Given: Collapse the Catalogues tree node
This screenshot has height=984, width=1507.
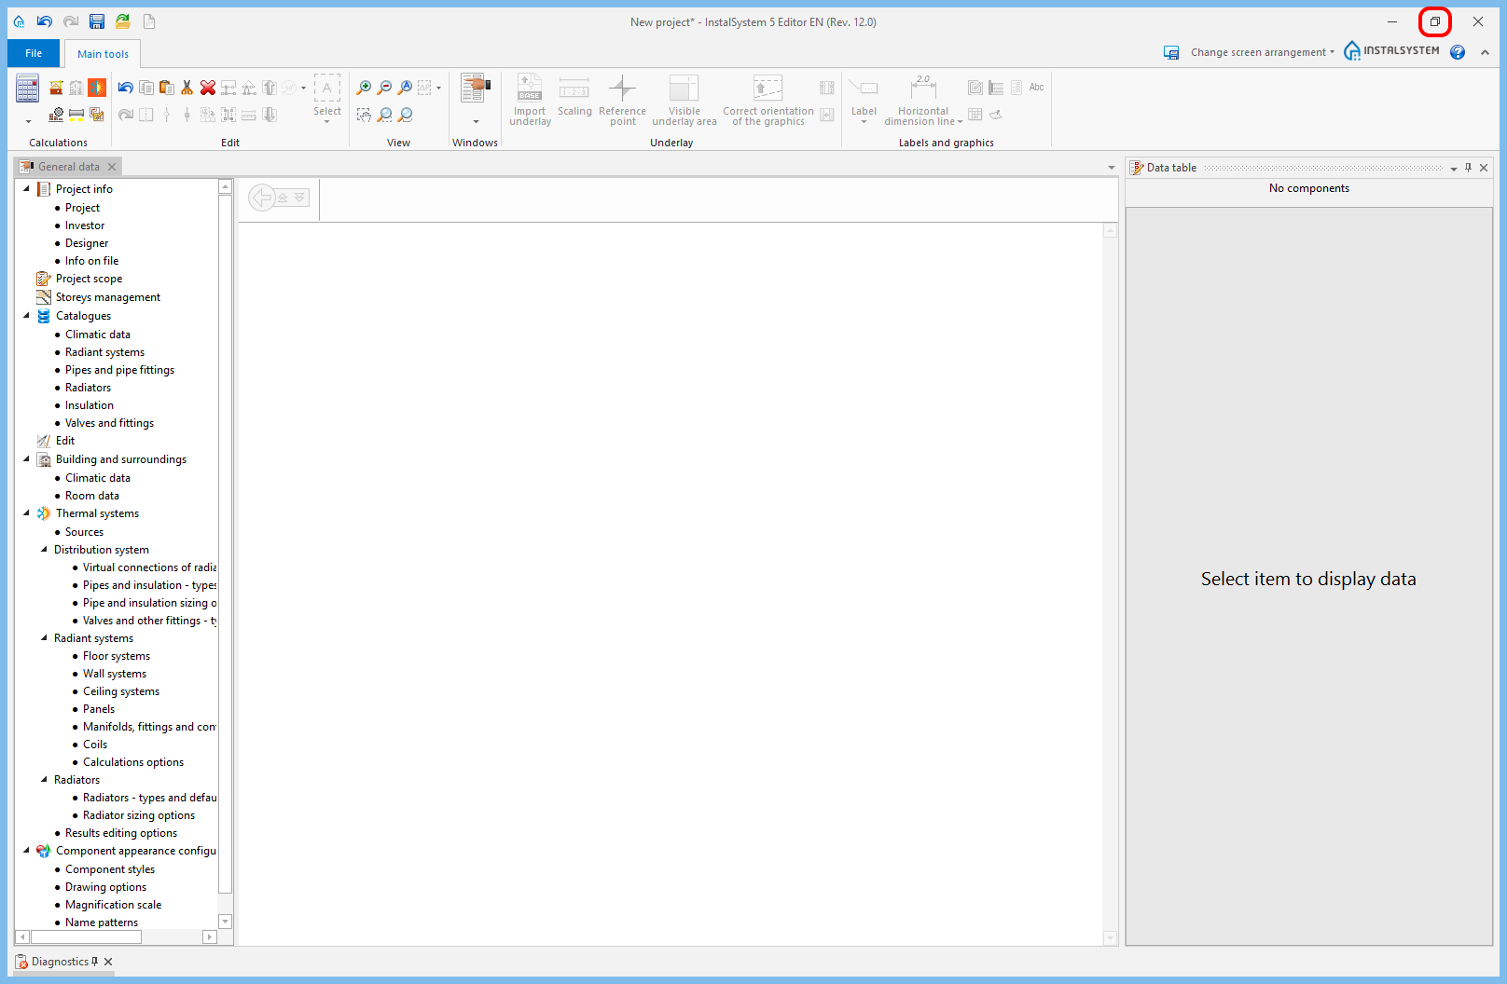Looking at the screenshot, I should click(26, 316).
